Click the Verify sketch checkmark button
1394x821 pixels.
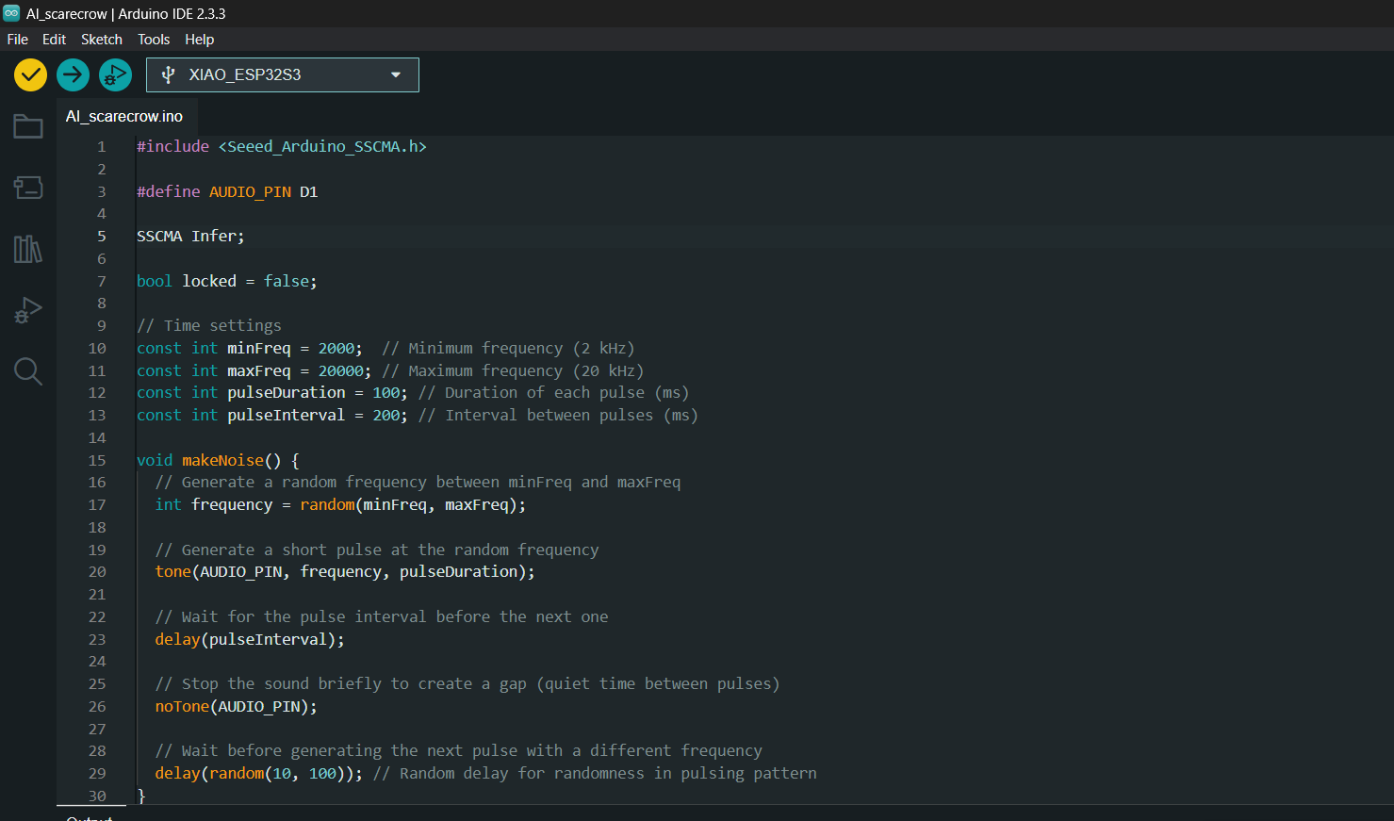pos(31,74)
